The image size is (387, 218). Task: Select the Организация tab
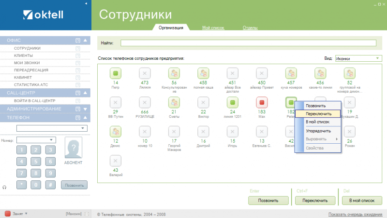click(171, 28)
